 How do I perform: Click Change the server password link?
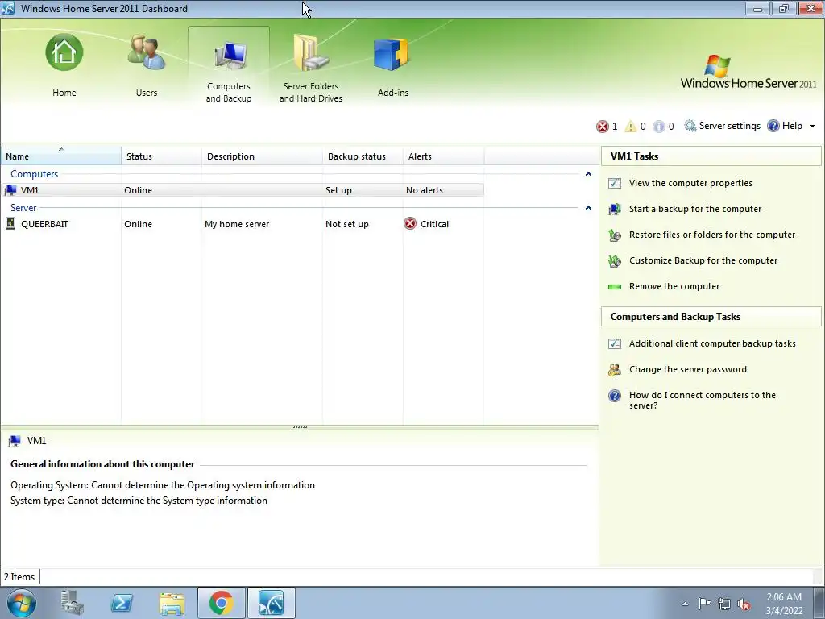pos(688,369)
